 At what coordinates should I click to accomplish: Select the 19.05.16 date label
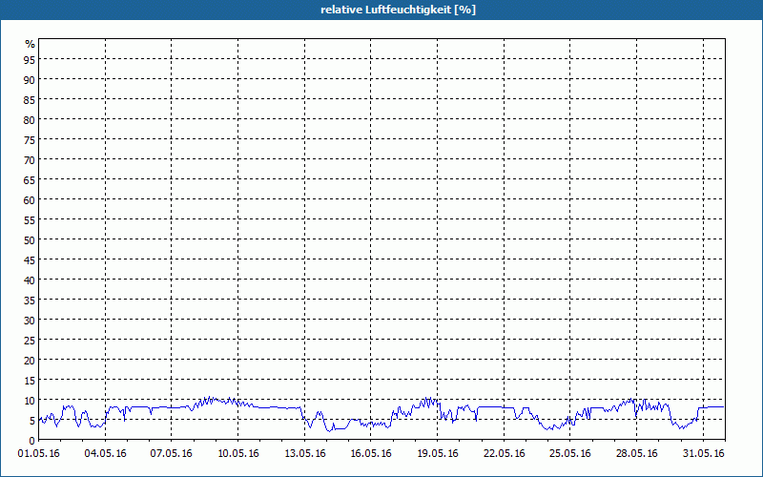[437, 453]
